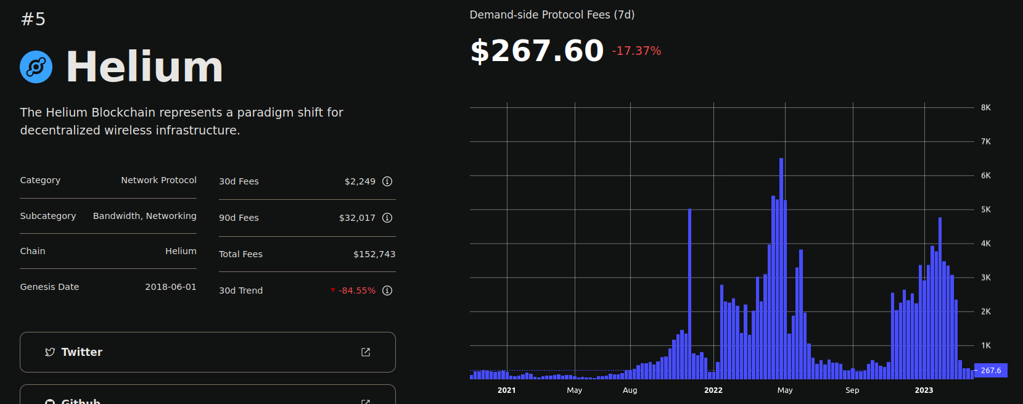Click the Twitter bird icon
Image resolution: width=1023 pixels, height=404 pixels.
click(50, 352)
